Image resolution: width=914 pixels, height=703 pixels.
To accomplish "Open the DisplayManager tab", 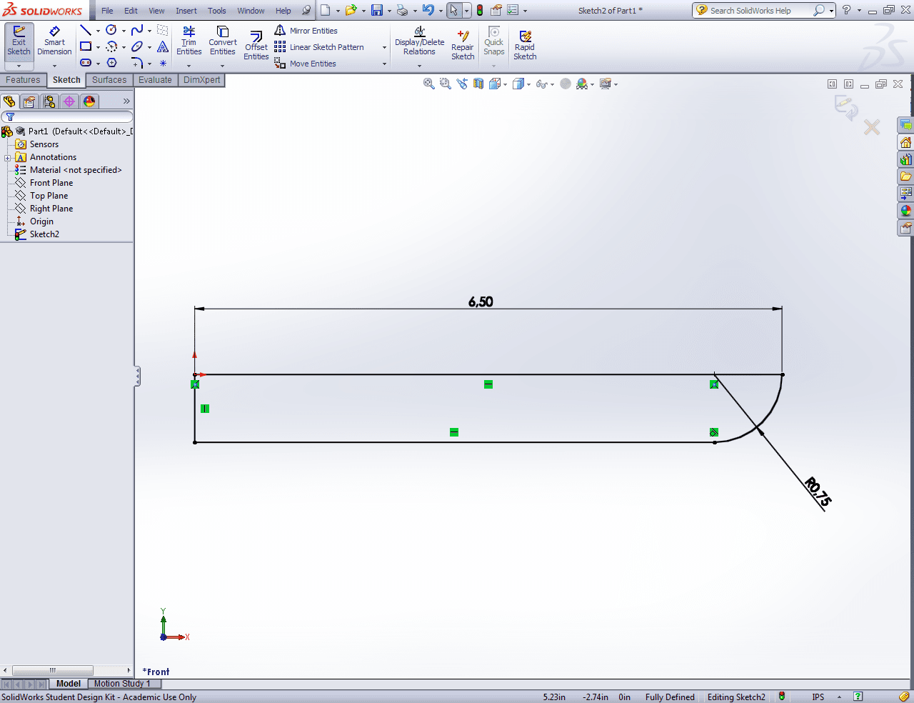I will pos(89,101).
